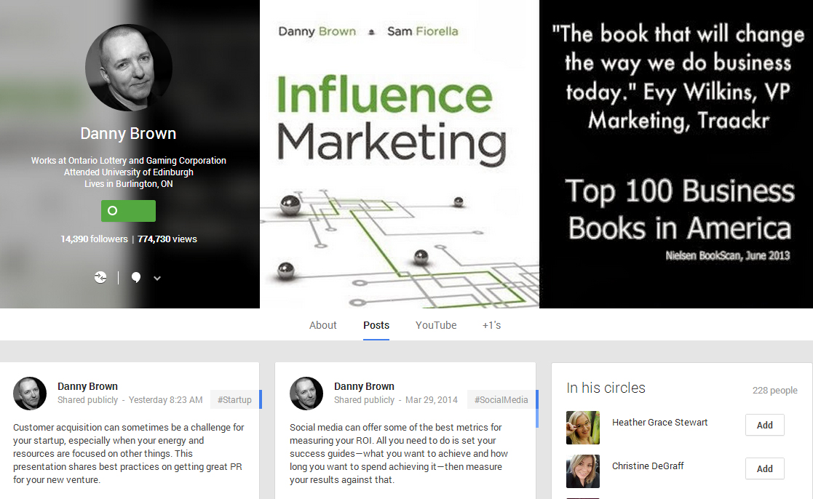Start a Hangout via the speech bubble icon
The height and width of the screenshot is (499, 813).
tap(136, 277)
